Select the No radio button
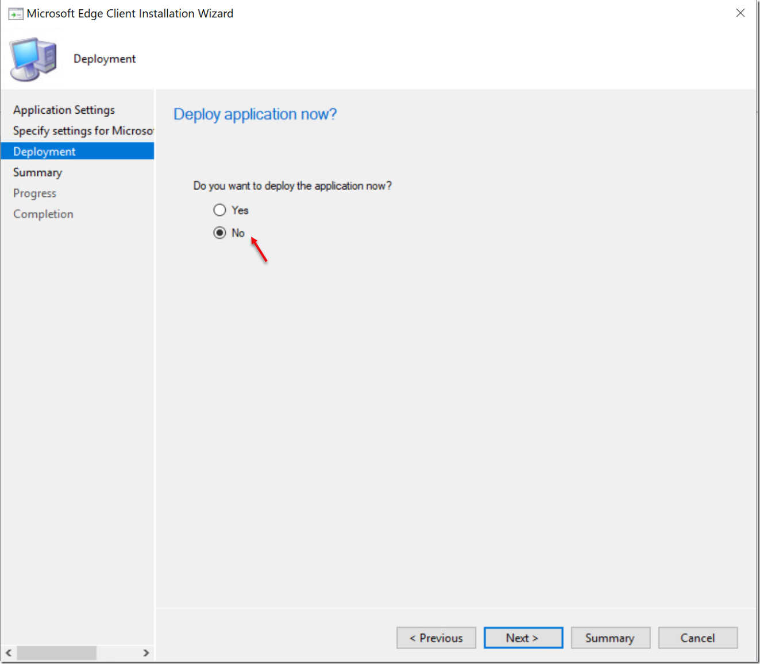The image size is (760, 664). click(219, 233)
